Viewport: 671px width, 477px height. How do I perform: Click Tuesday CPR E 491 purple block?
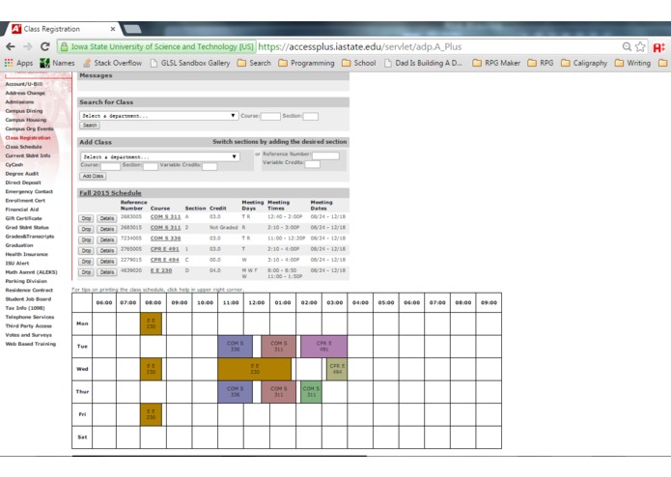(324, 347)
